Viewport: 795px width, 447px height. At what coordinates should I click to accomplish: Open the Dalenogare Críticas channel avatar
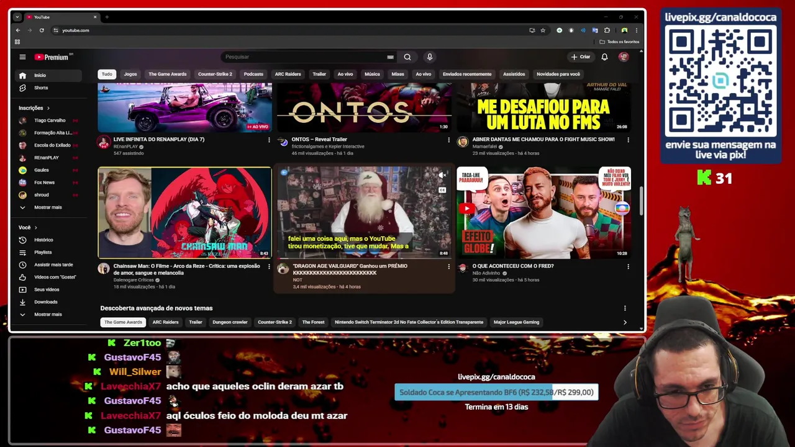(x=104, y=269)
